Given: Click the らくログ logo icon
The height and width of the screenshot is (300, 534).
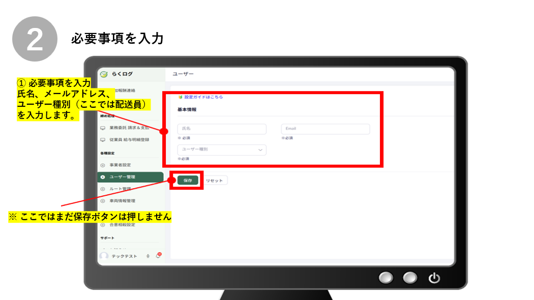Looking at the screenshot, I should click(104, 74).
